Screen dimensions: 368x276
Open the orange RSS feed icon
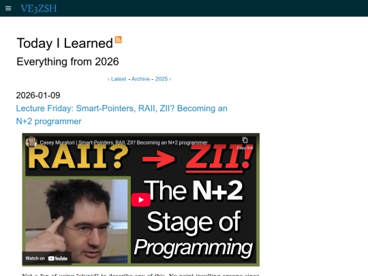(x=119, y=40)
